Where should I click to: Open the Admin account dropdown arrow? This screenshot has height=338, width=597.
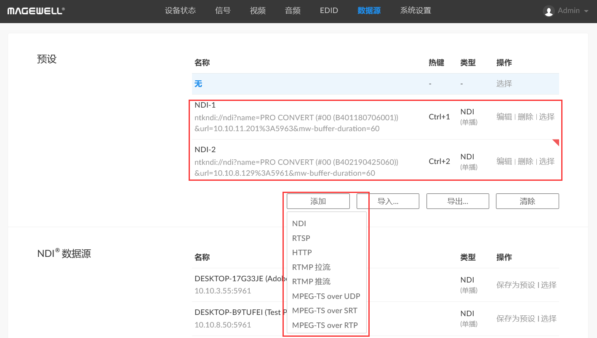[586, 11]
